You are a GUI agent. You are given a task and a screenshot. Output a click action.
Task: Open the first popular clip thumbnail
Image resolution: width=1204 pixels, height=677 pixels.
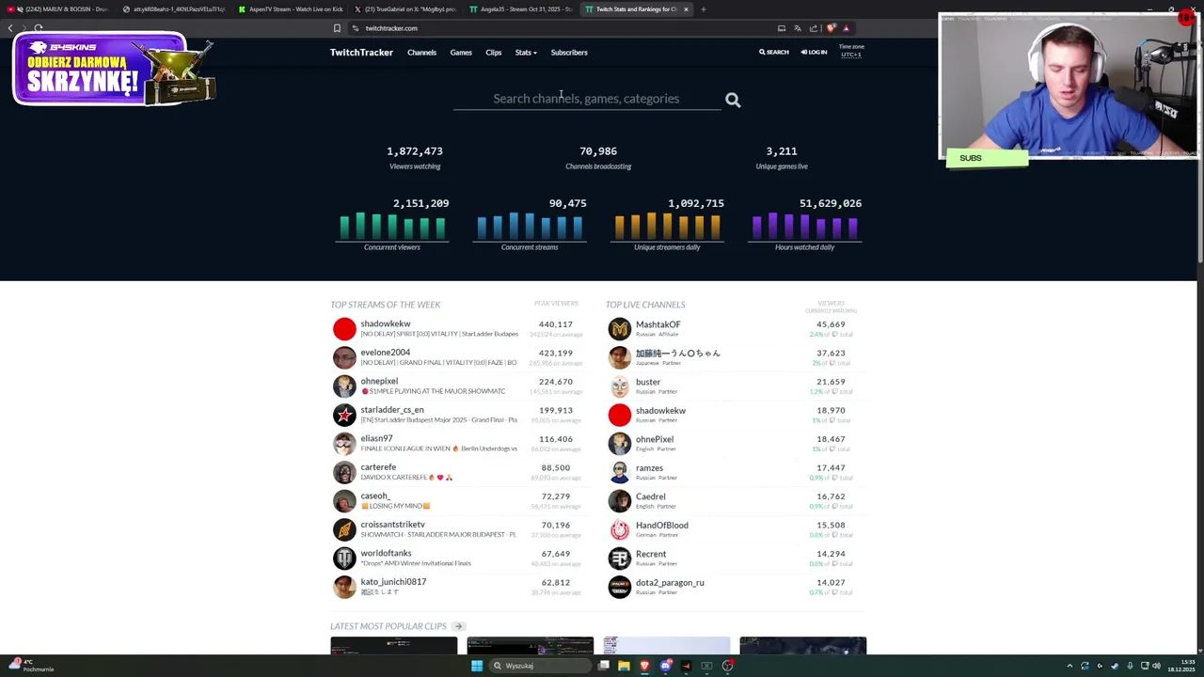(393, 646)
